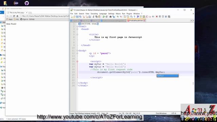Click the Cut scissors toolbar icon
This screenshot has width=217, height=122.
point(93,17)
